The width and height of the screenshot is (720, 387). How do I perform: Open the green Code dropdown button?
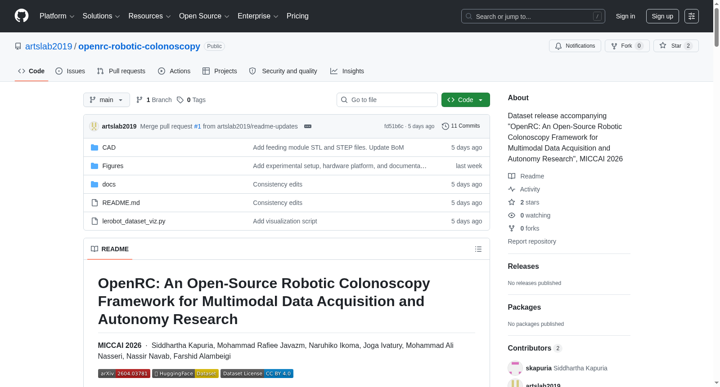coord(466,100)
